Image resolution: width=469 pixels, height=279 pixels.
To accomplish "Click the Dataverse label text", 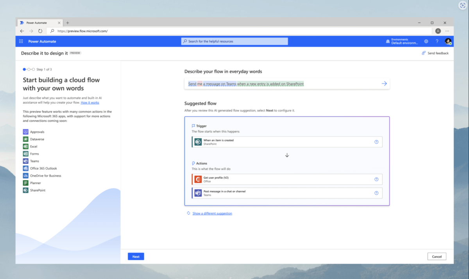I will (x=37, y=139).
